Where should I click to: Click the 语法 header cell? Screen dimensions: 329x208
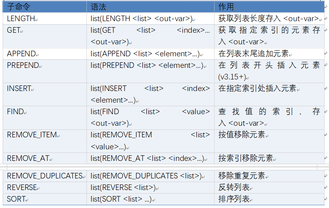tap(150, 7)
